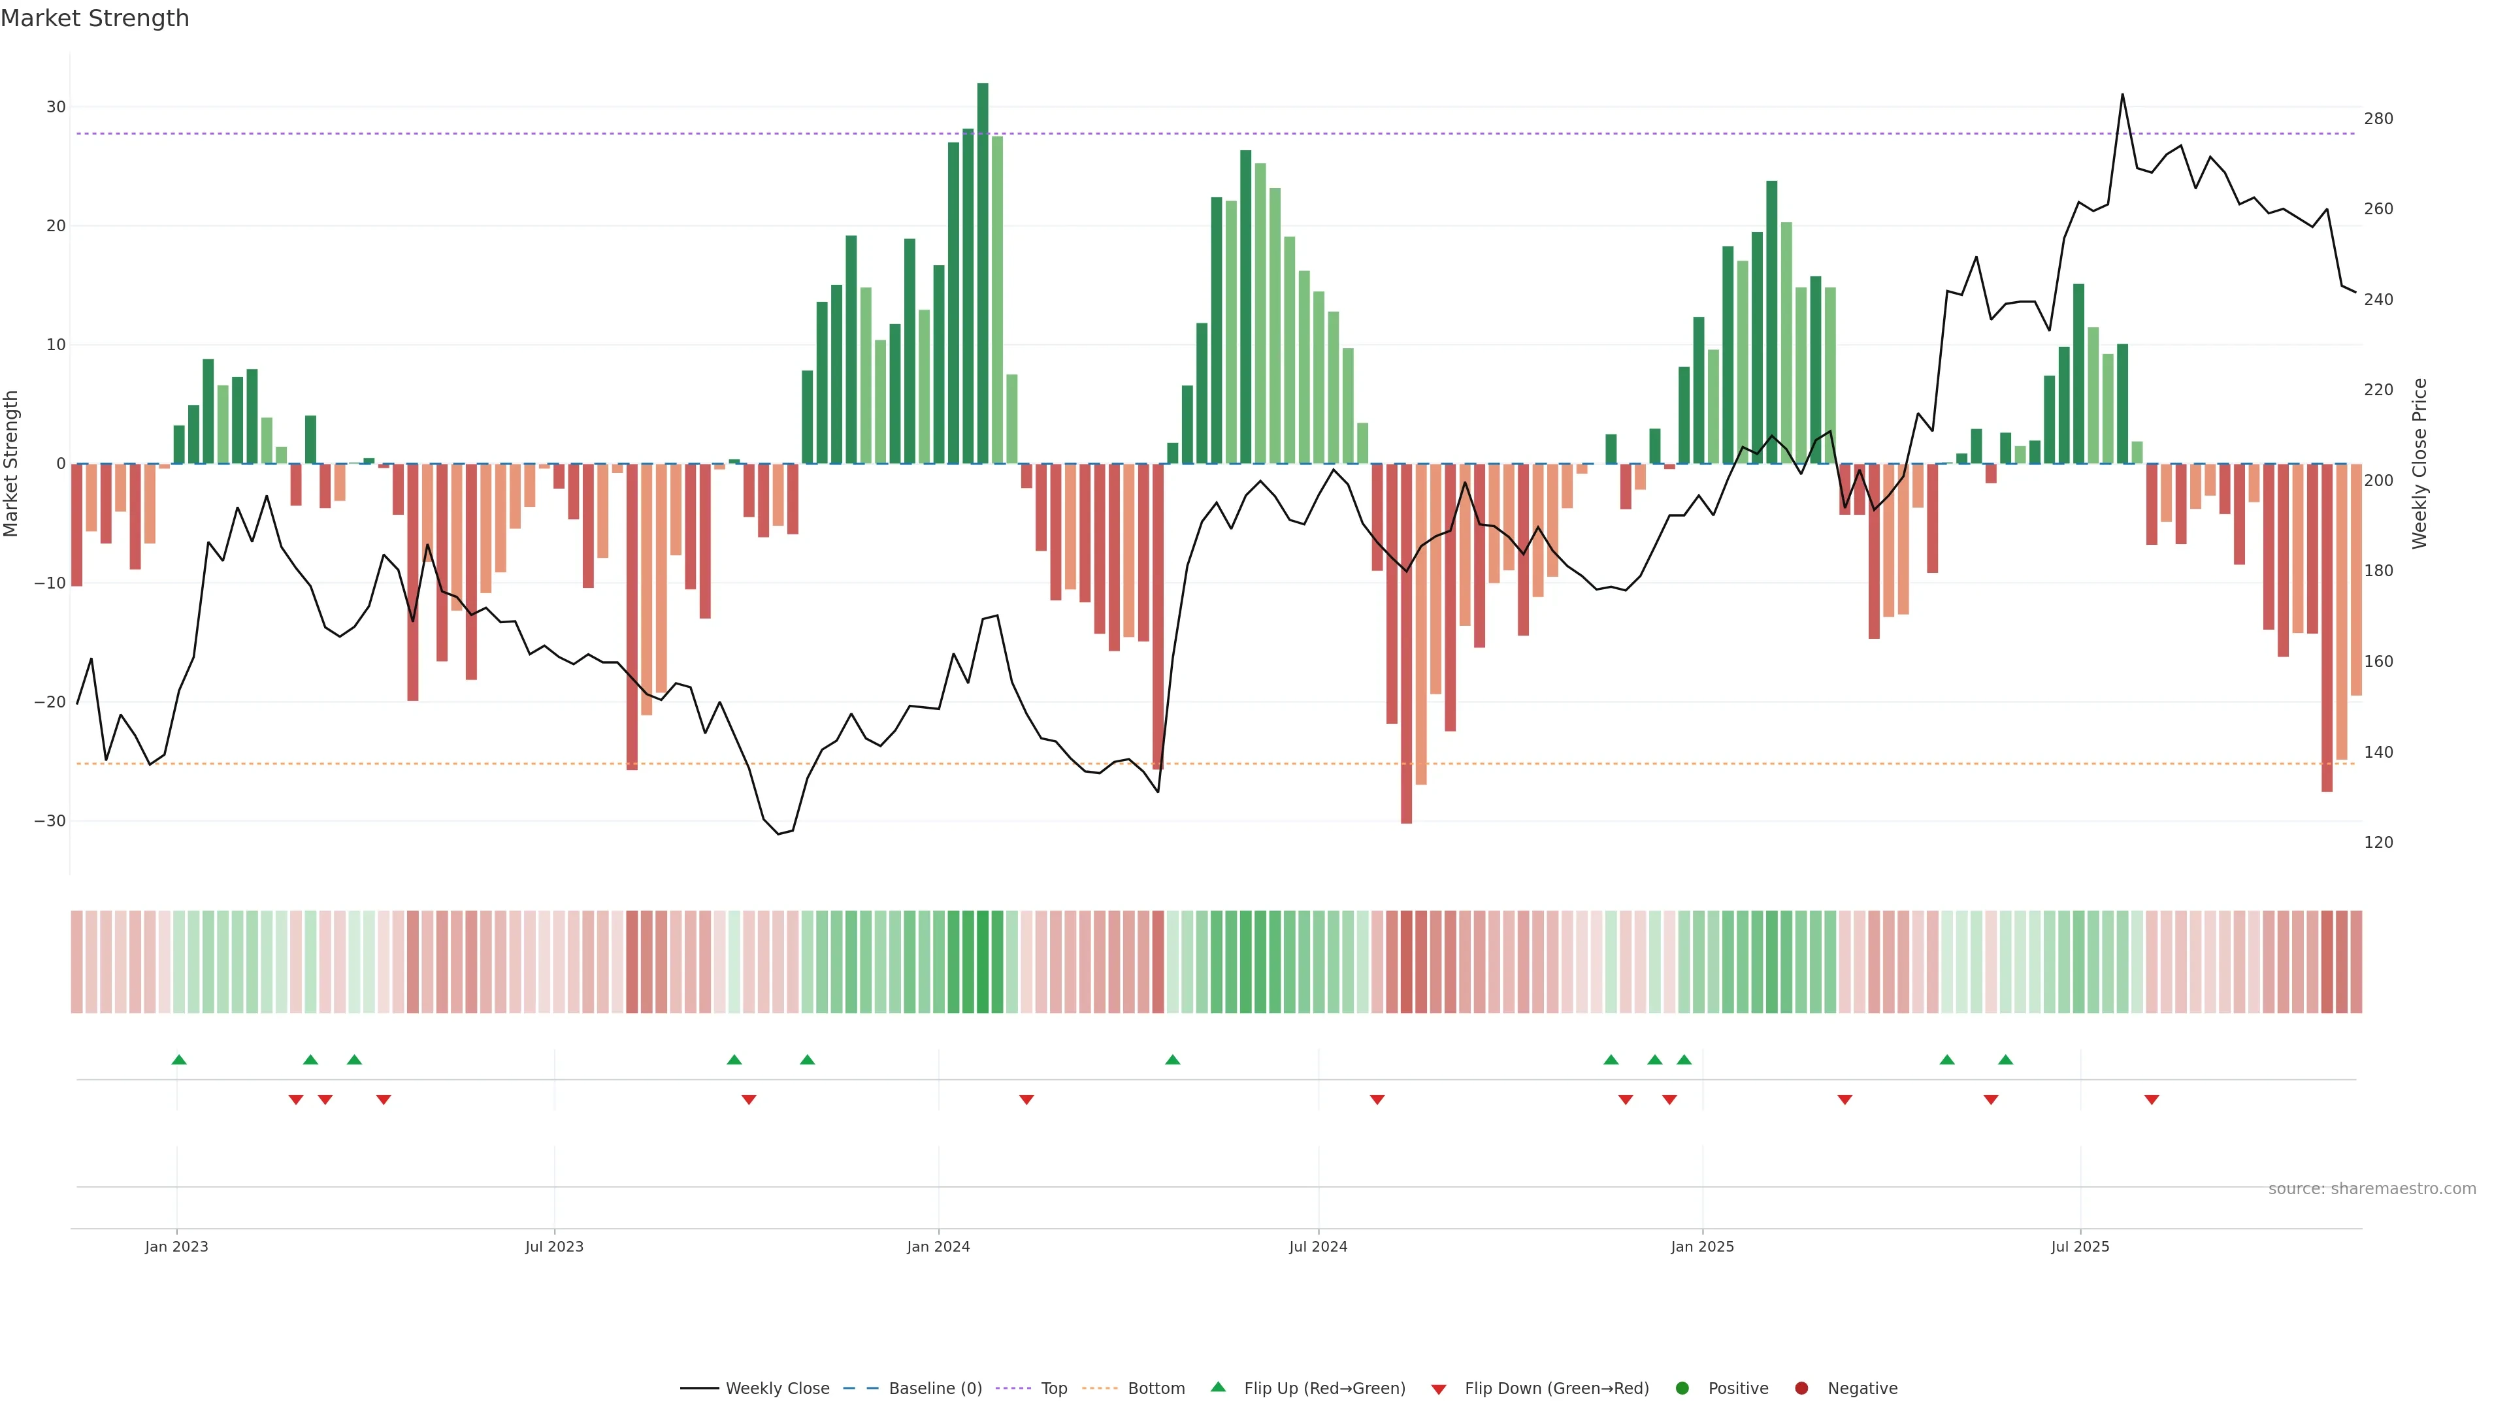Click the Jan 2024 x-axis label
This screenshot has width=2509, height=1411.
[x=938, y=1246]
